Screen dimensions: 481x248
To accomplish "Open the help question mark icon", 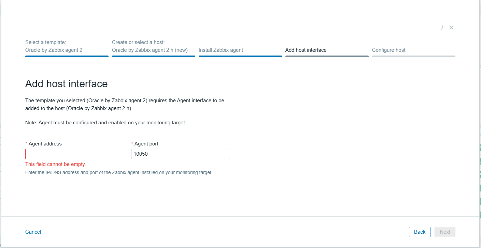I will pos(442,28).
